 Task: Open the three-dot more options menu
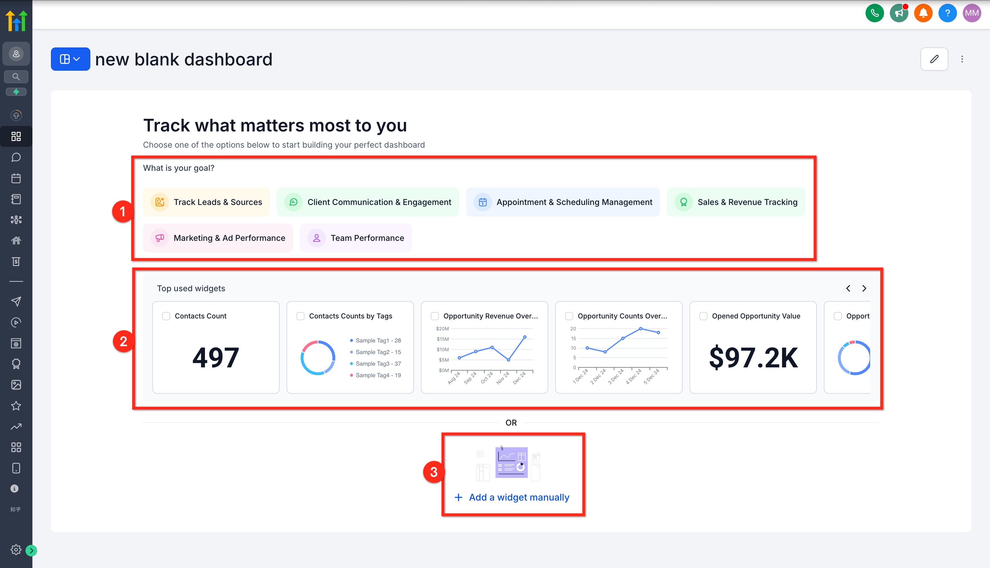click(x=962, y=59)
